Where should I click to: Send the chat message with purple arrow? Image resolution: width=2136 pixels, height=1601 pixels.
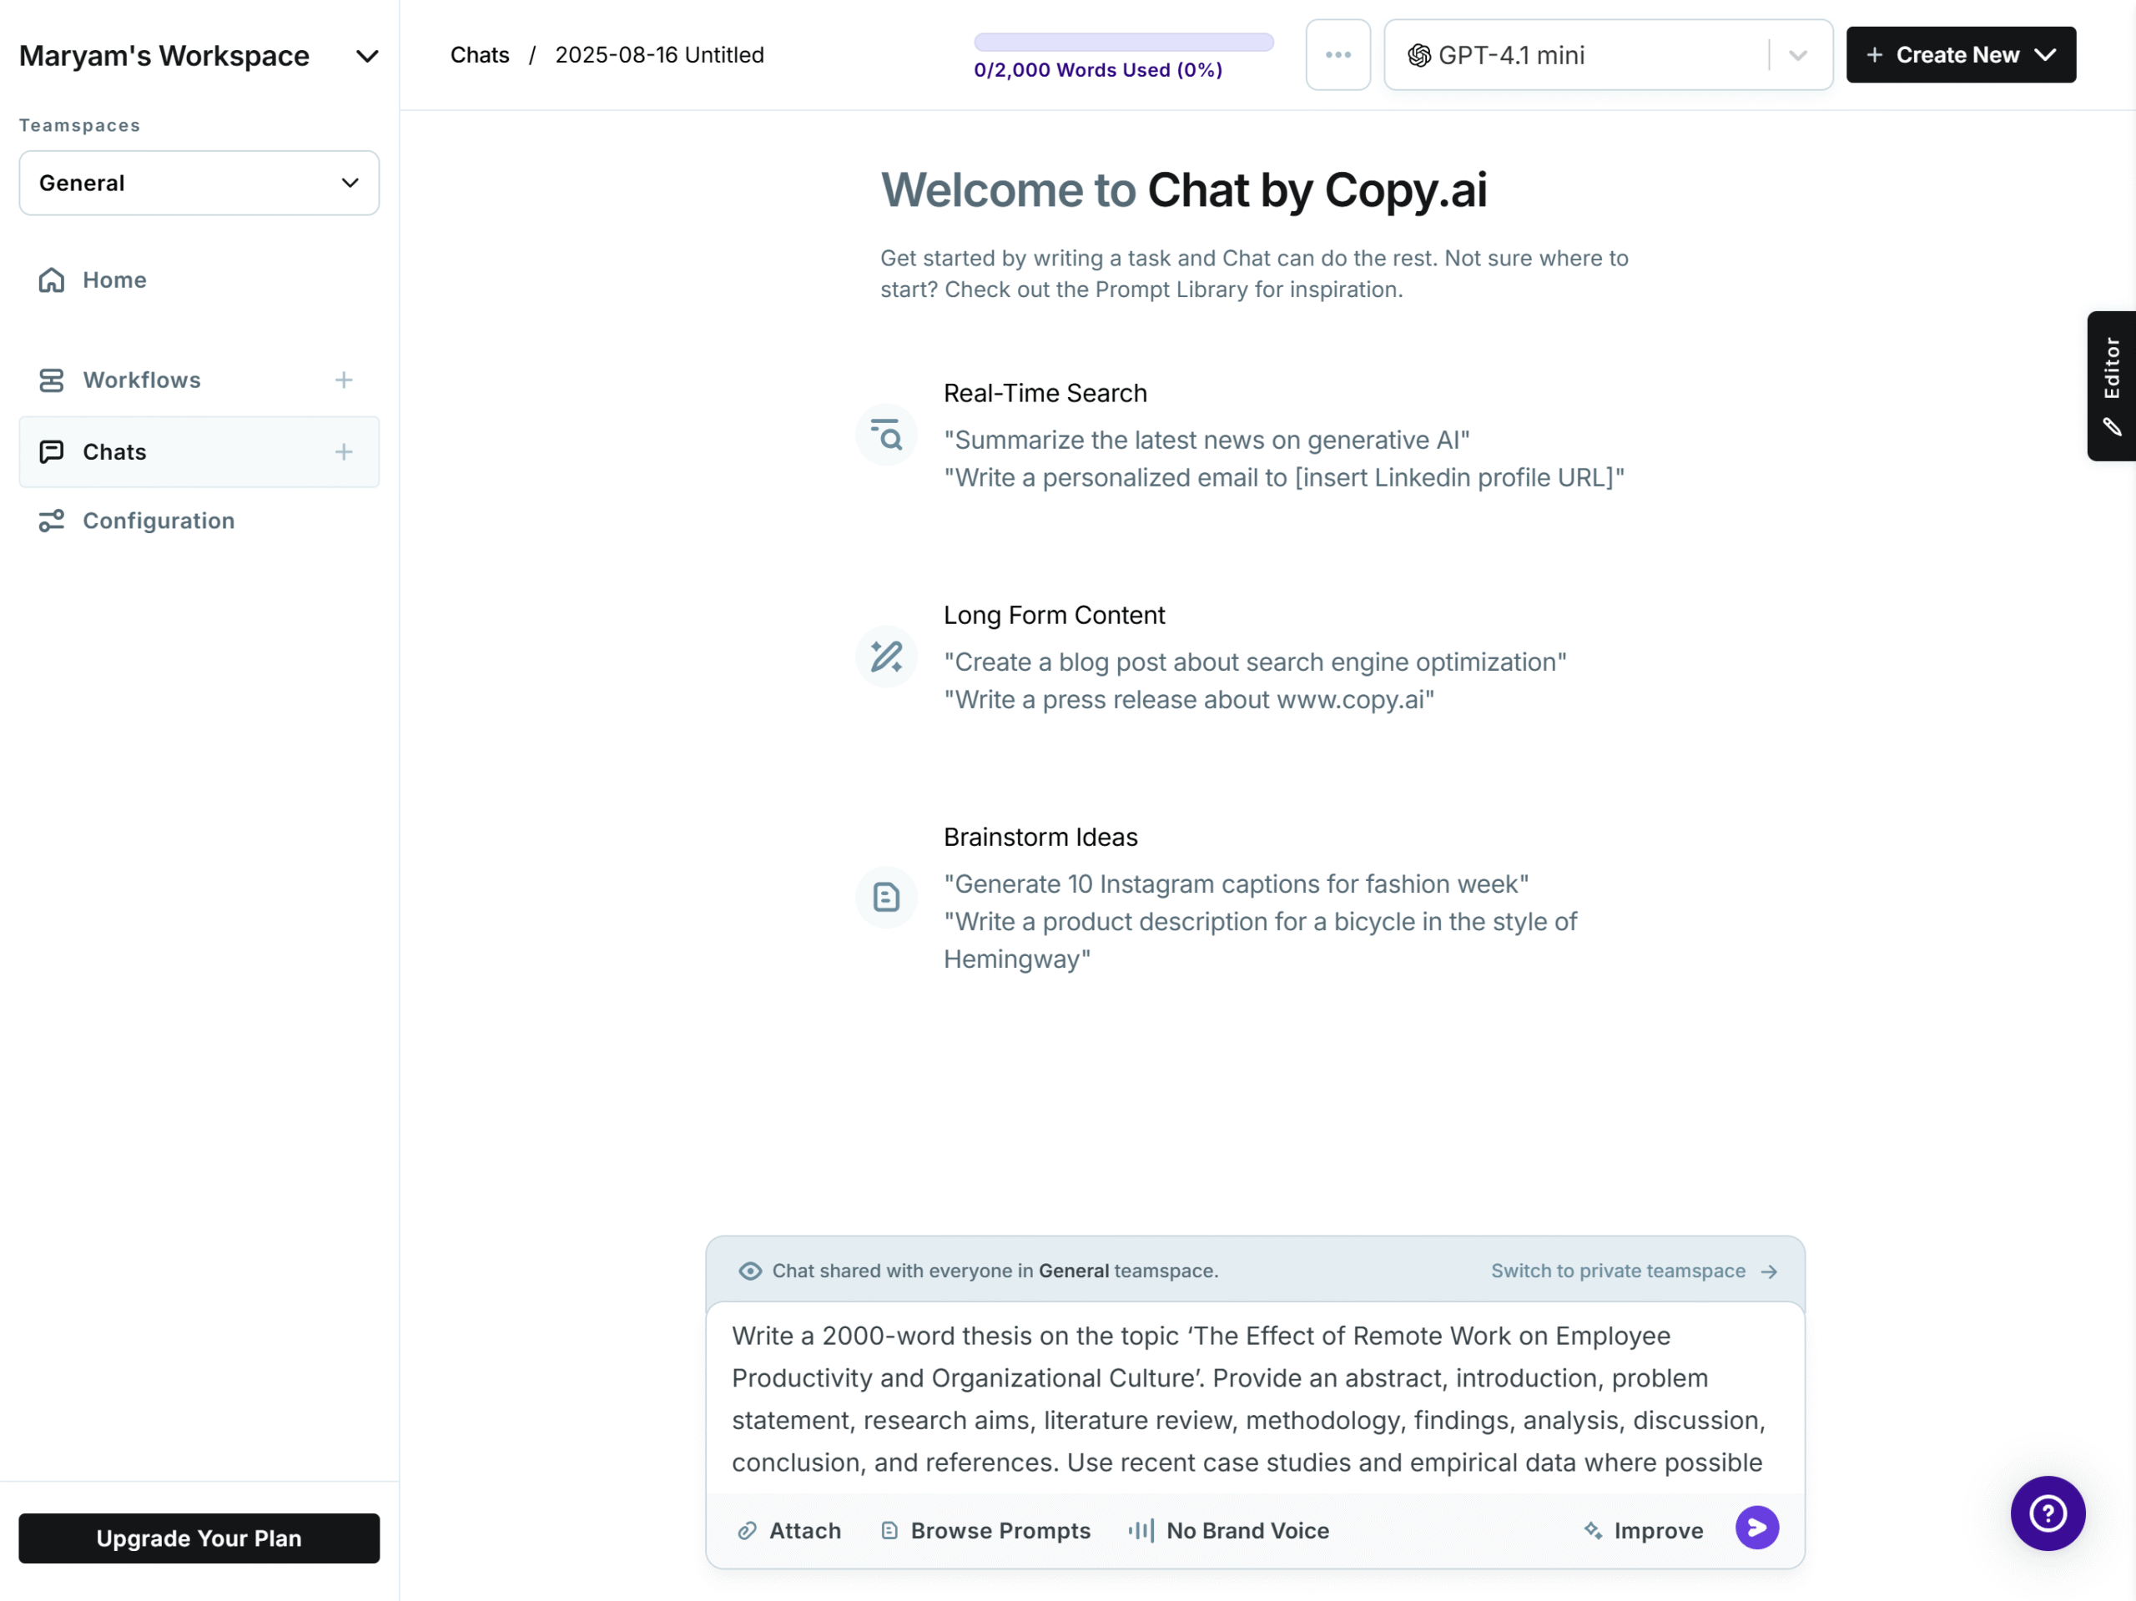[1756, 1528]
